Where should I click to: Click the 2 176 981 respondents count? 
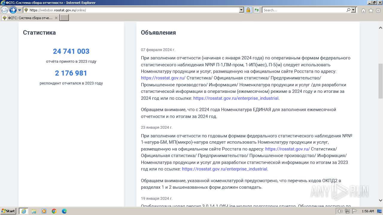pos(71,73)
